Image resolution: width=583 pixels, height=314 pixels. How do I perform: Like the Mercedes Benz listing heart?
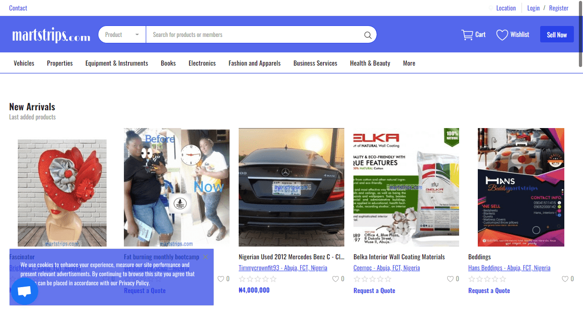(335, 279)
